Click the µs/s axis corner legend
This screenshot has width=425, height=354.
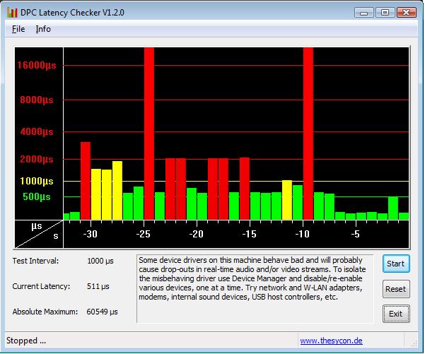pyautogui.click(x=39, y=234)
